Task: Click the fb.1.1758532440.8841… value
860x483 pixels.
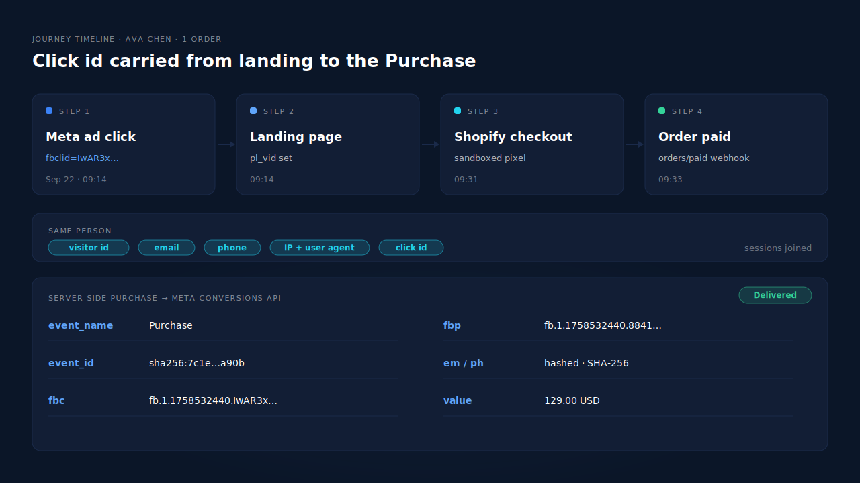Action: coord(603,325)
